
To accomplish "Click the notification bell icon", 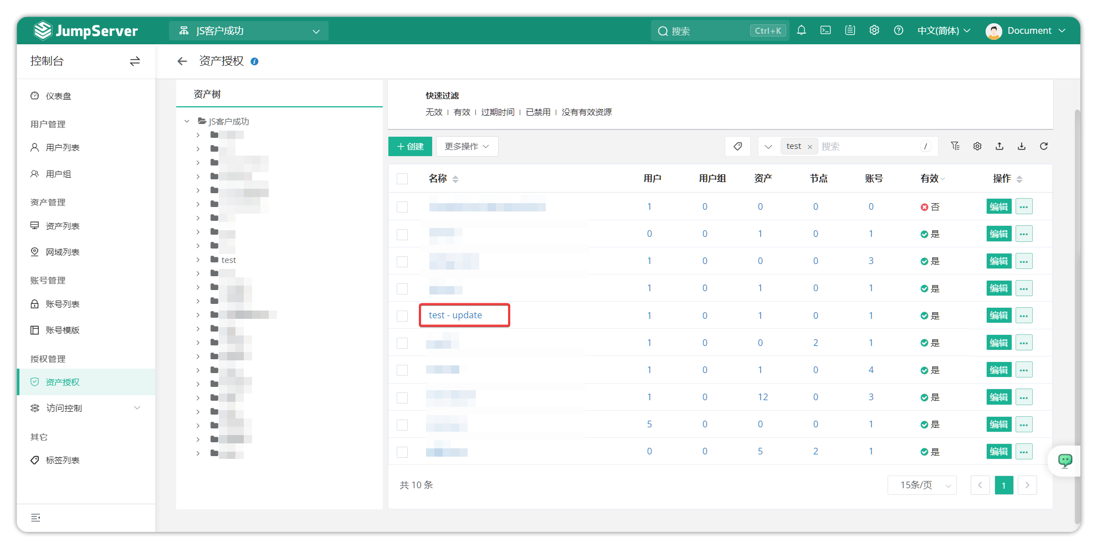I will (801, 30).
